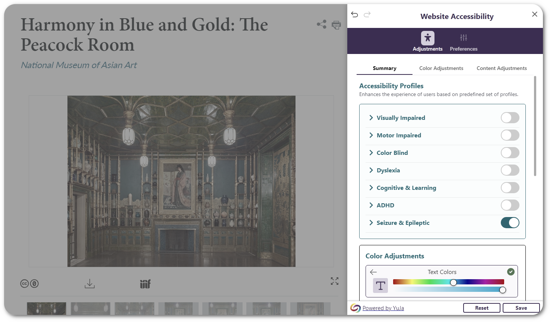Click the redo arrow in accessibility panel
This screenshot has width=550, height=322.
pos(367,15)
